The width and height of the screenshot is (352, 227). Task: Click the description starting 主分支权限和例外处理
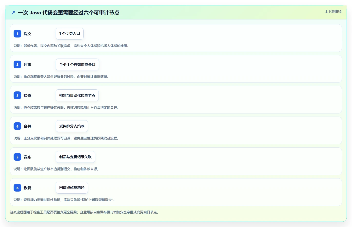(66, 138)
